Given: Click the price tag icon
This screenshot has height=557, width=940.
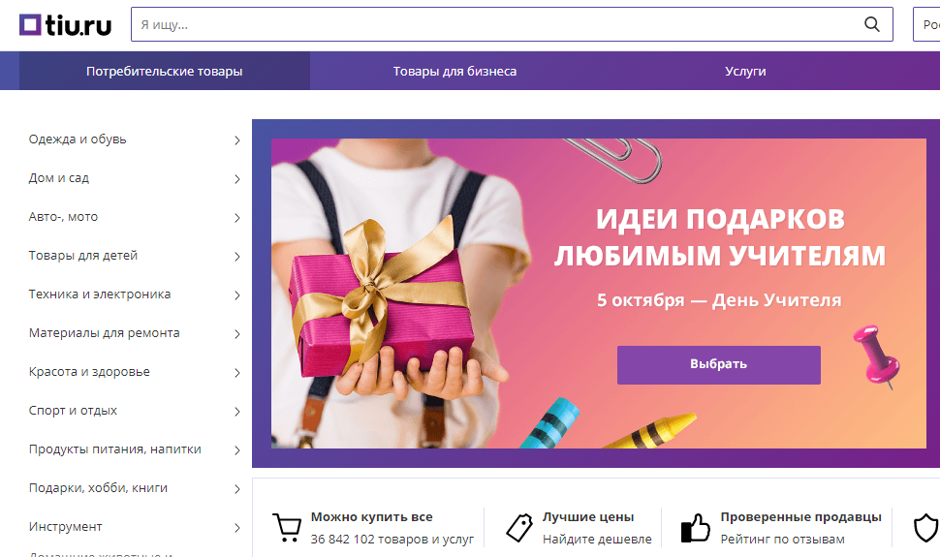Looking at the screenshot, I should [x=519, y=528].
